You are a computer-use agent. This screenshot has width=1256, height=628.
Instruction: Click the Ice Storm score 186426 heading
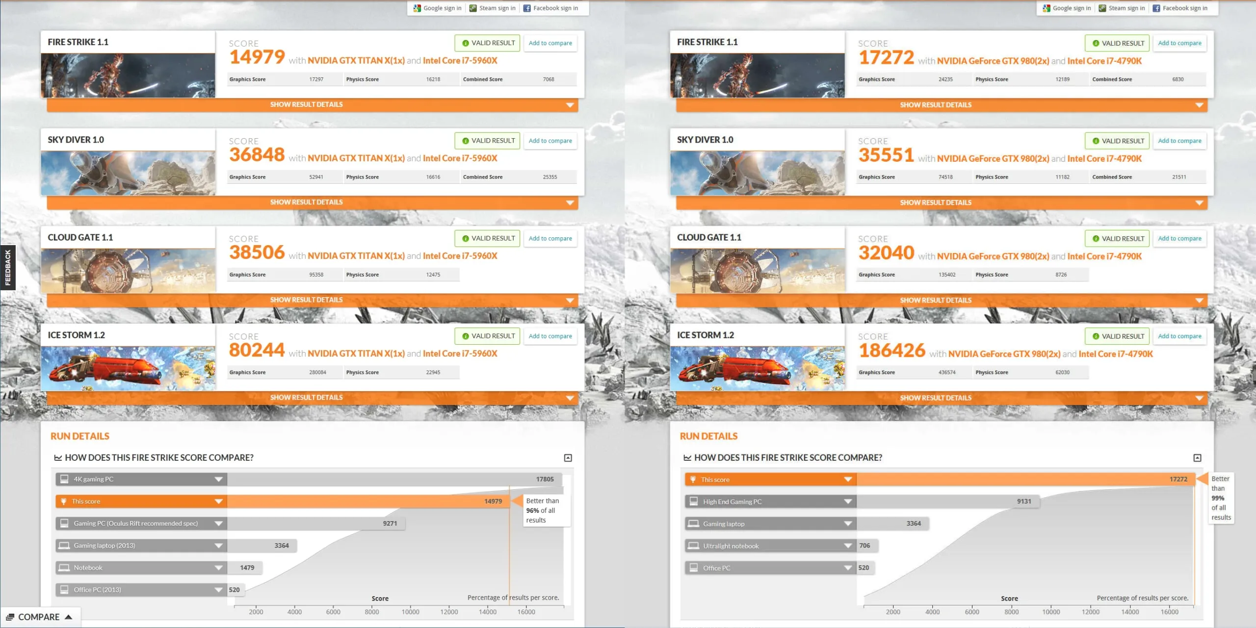(x=892, y=351)
